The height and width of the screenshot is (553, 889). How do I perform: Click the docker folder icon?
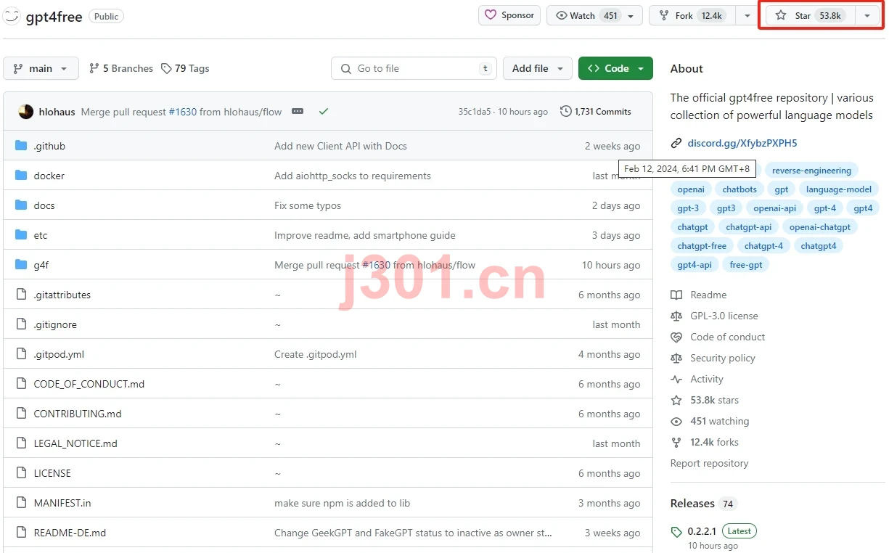pyautogui.click(x=21, y=176)
